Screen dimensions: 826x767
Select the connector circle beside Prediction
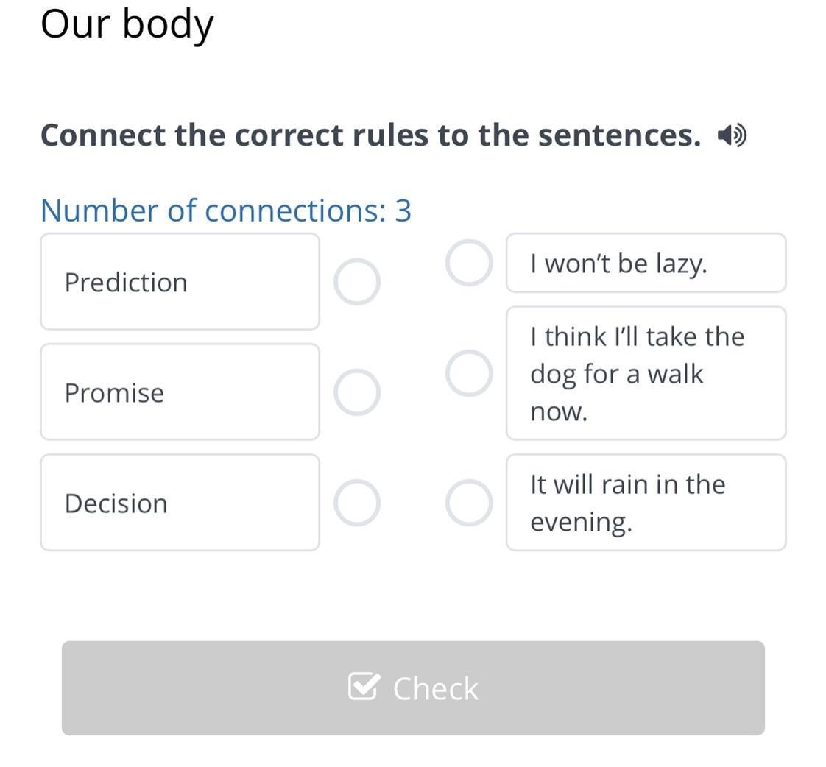pyautogui.click(x=356, y=282)
